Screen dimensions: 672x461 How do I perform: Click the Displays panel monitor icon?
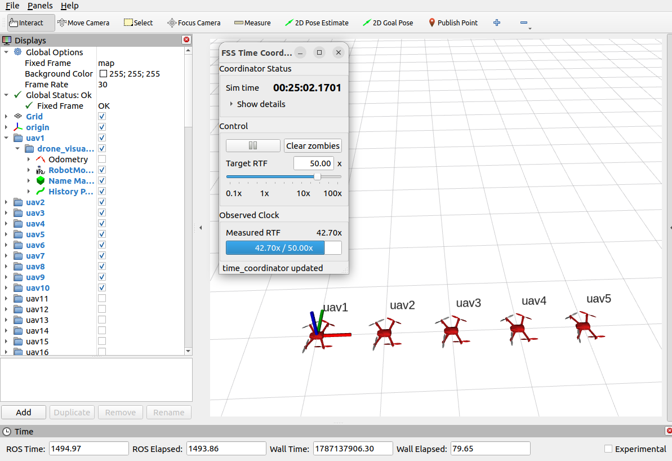(x=7, y=41)
